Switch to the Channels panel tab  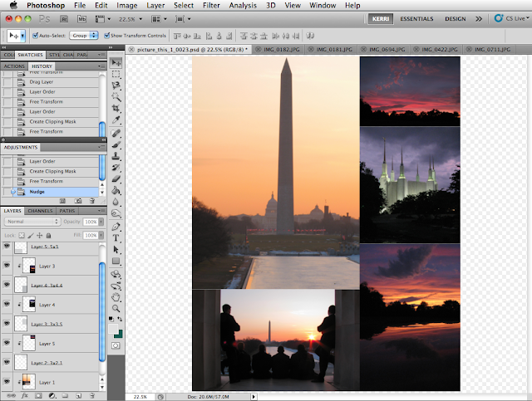click(x=41, y=211)
